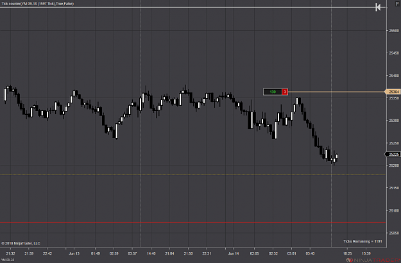The width and height of the screenshot is (401, 263).
Task: Open the YM 09-18 chart tab
Action: pos(8,260)
